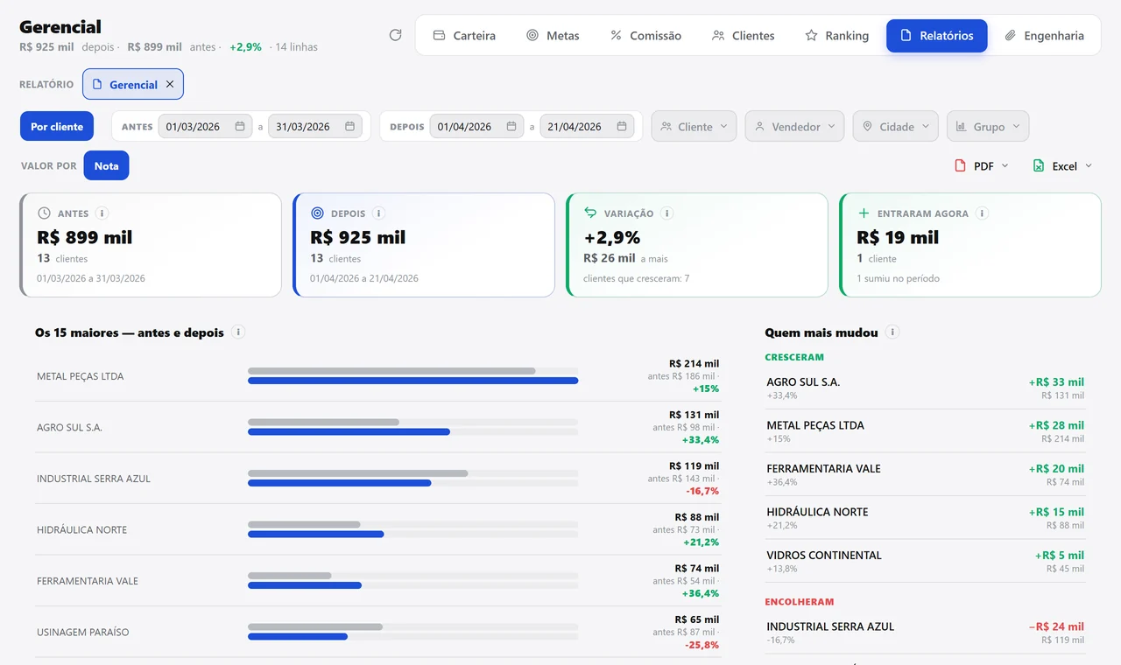
Task: Switch to the Clientes tab
Action: [743, 35]
